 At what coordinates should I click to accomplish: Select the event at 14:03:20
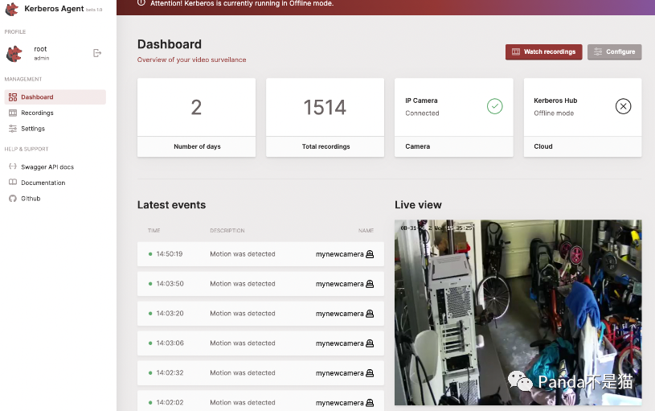[260, 314]
